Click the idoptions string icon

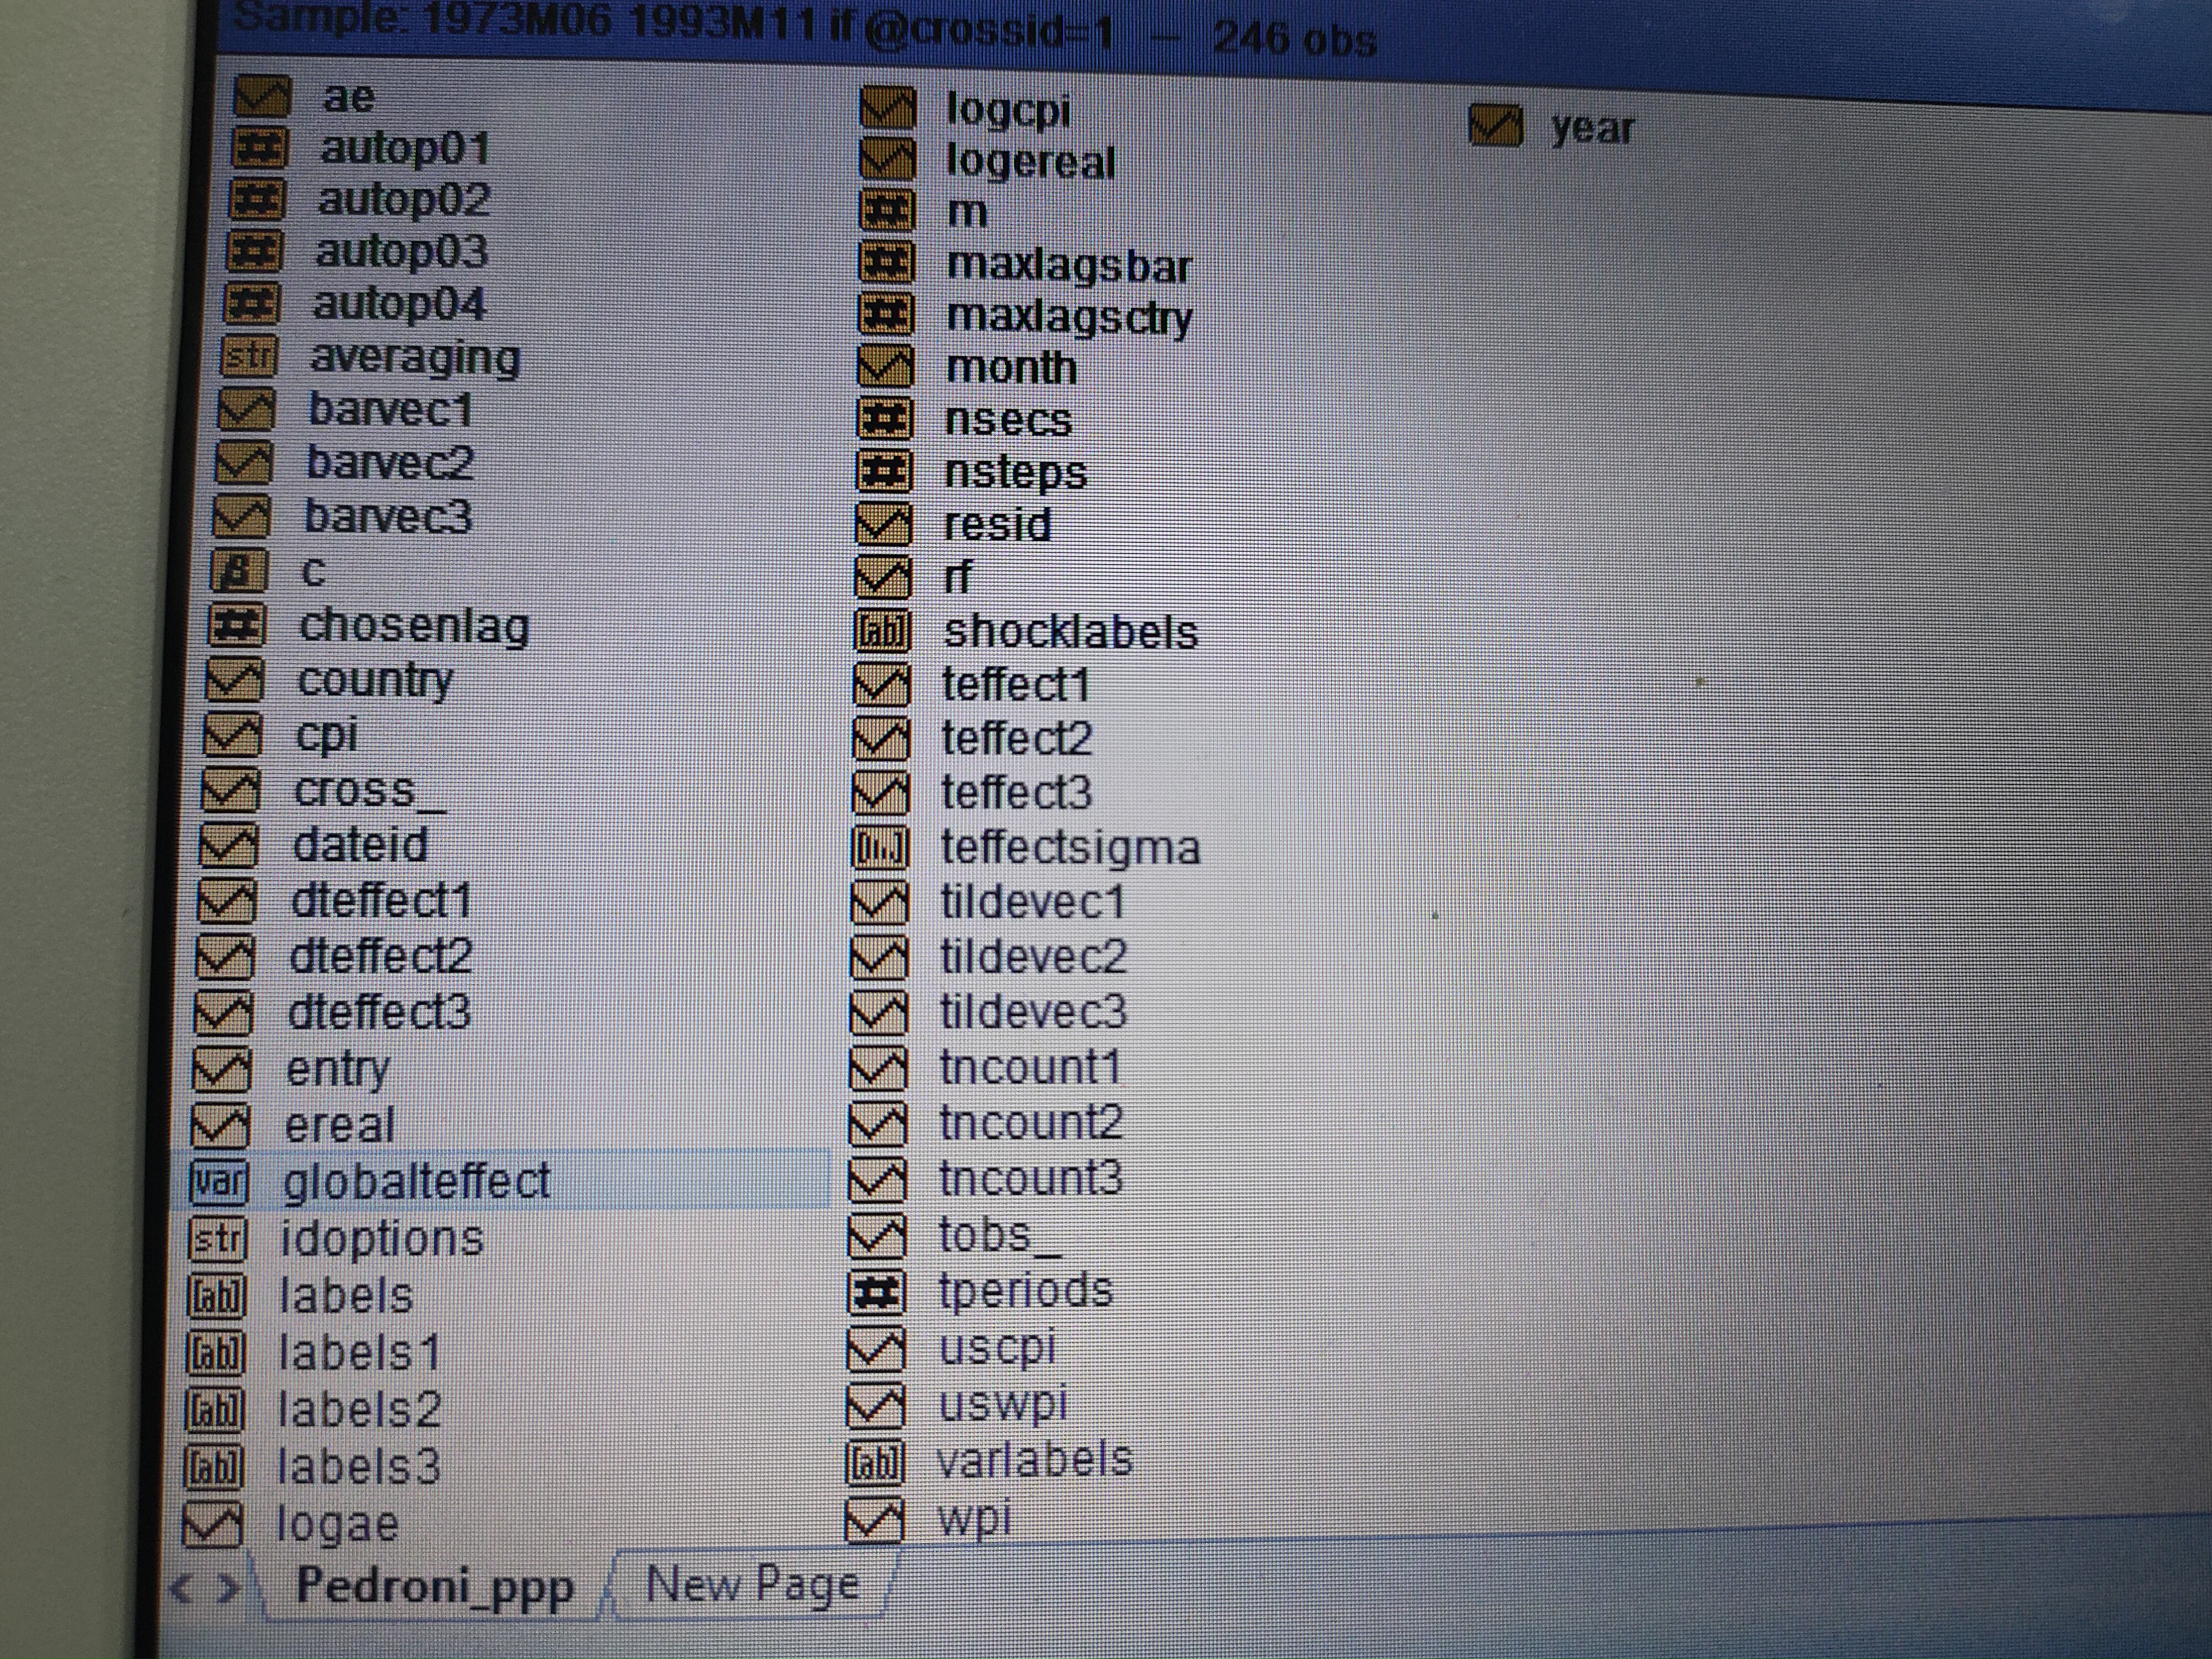217,1240
